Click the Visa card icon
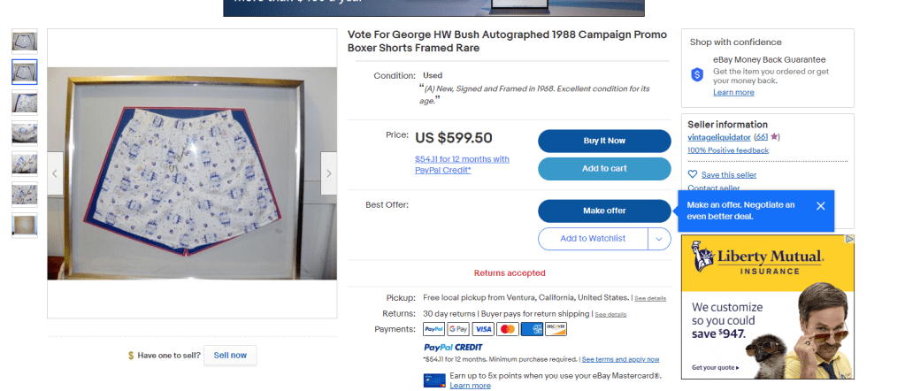Screen dimensions: 905x391 (x=482, y=329)
